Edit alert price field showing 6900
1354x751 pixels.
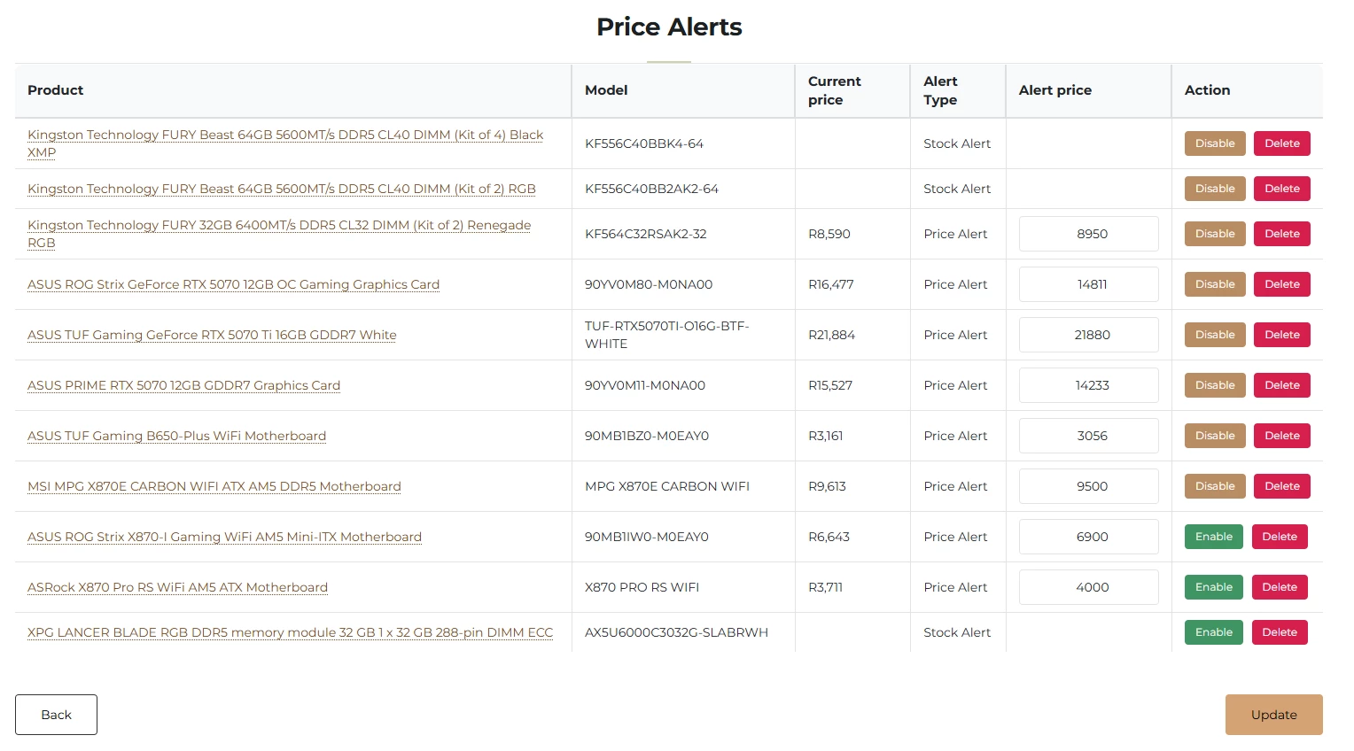(x=1089, y=537)
